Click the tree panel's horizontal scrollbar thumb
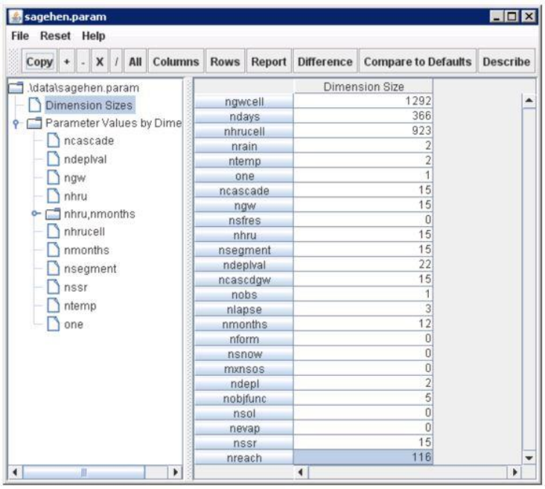 click(84, 472)
